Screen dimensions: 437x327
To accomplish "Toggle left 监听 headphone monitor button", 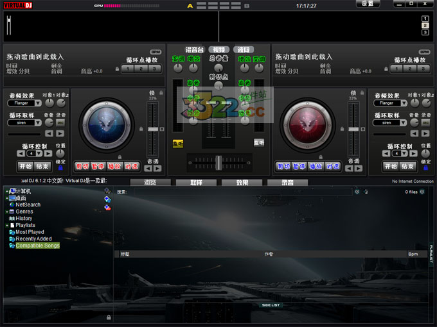I will pos(178,144).
